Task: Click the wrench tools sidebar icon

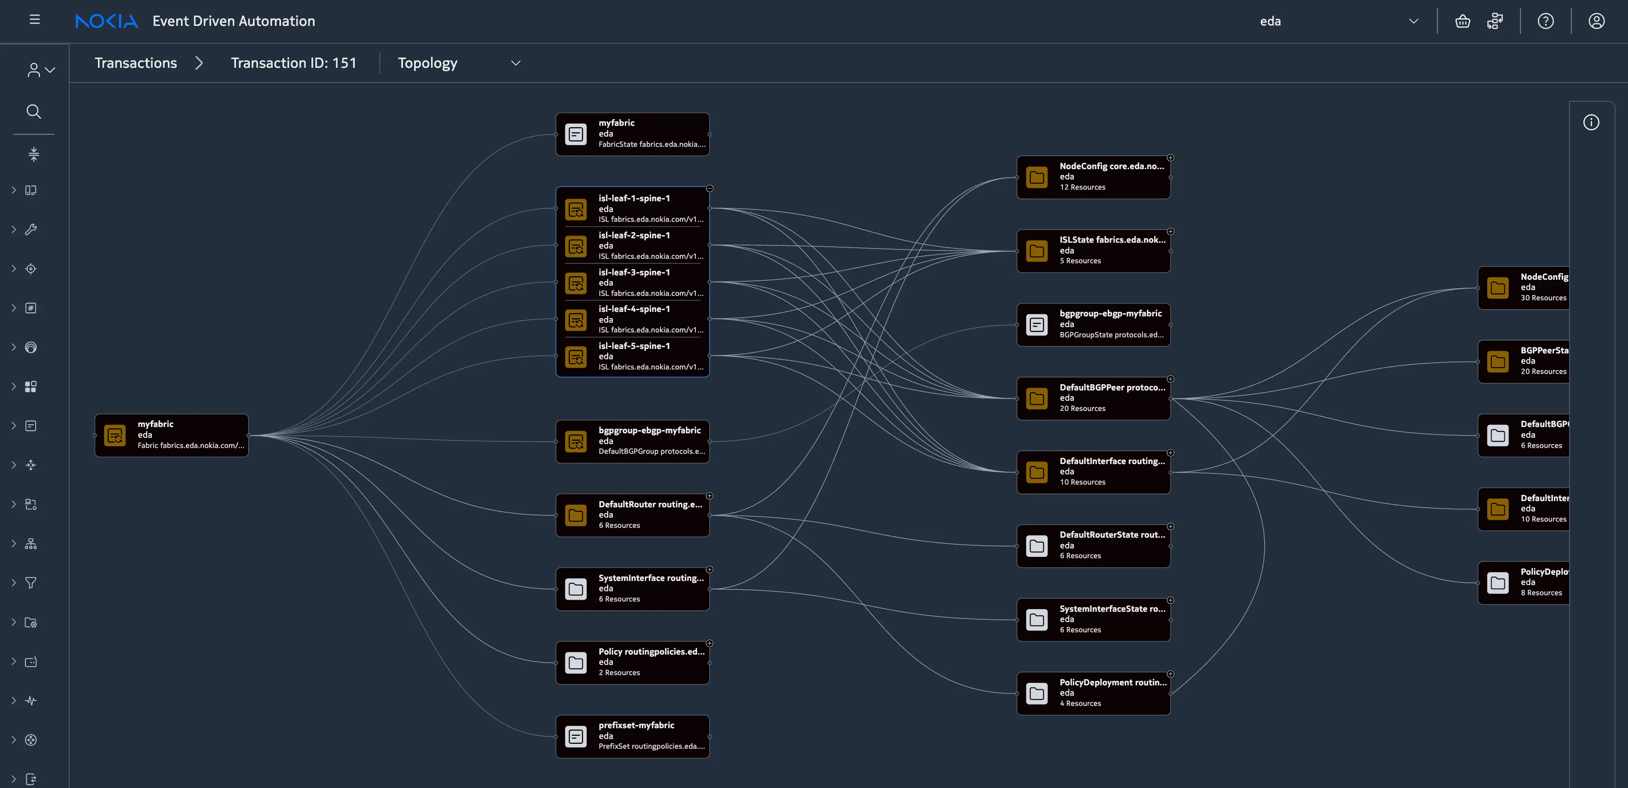Action: coord(30,229)
